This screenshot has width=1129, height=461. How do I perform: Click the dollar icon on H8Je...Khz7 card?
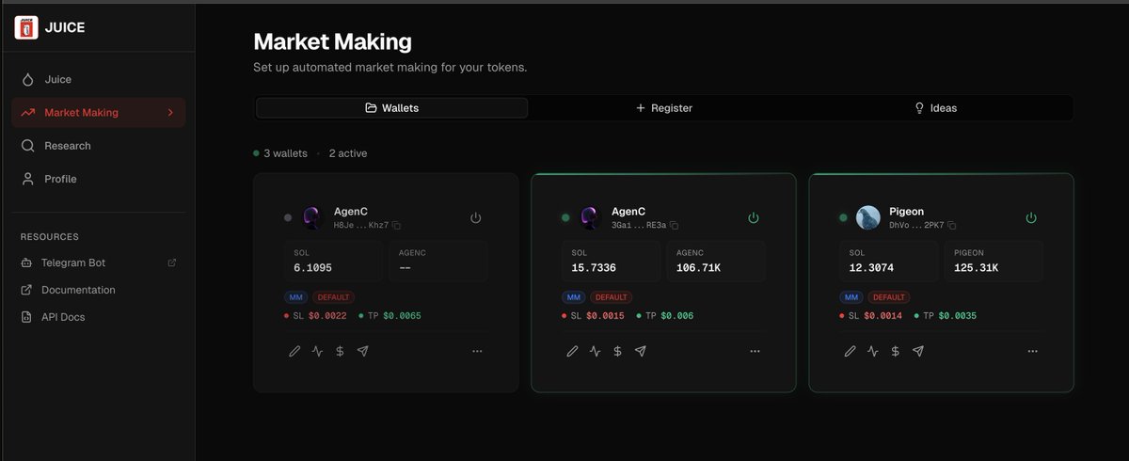[x=340, y=351]
